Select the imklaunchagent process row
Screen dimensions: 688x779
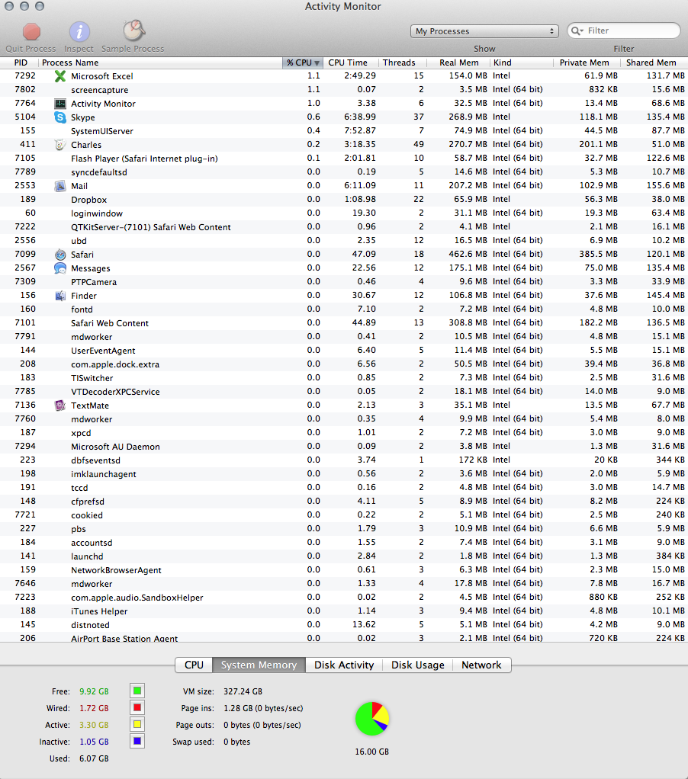344,474
